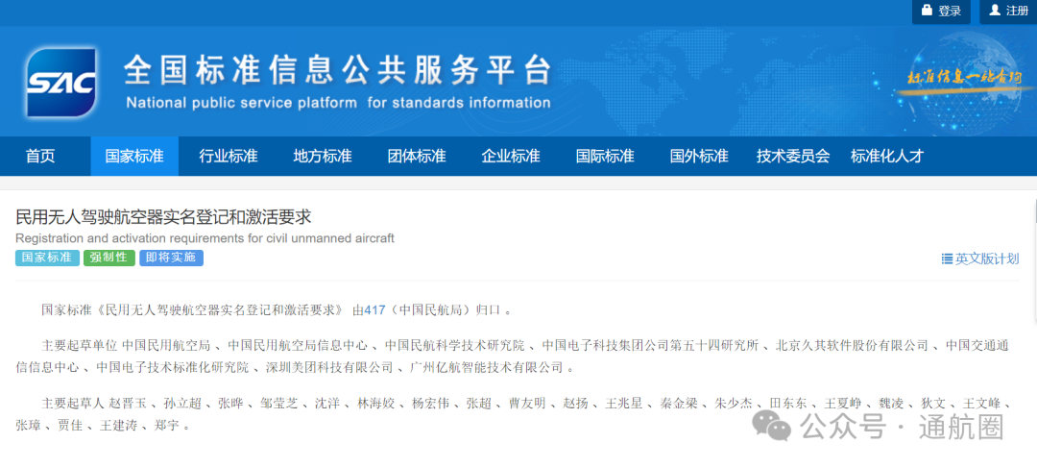Click the SAC logo icon
Screen dimensions: 1037x468
click(x=60, y=82)
